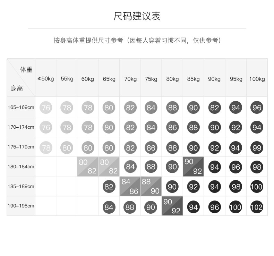
Task: Click size 76 in the 170-174cm row
Action: coord(46,127)
